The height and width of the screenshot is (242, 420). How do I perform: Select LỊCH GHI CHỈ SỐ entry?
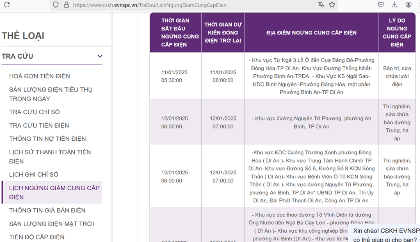coord(34,175)
